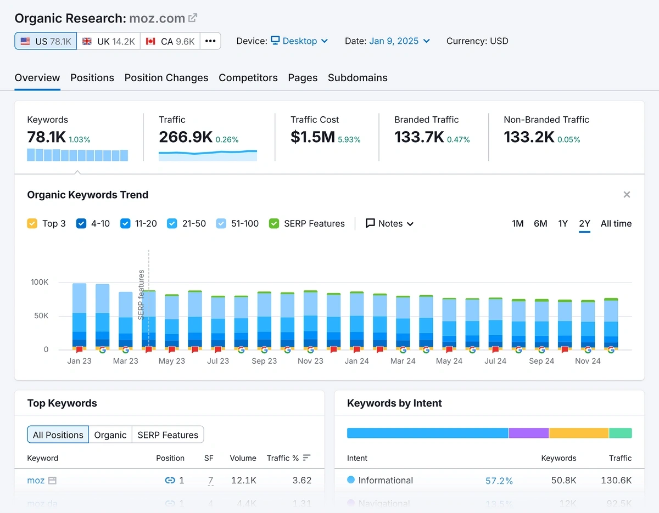Switch Top Keywords to Organic
This screenshot has height=513, width=659.
point(110,435)
